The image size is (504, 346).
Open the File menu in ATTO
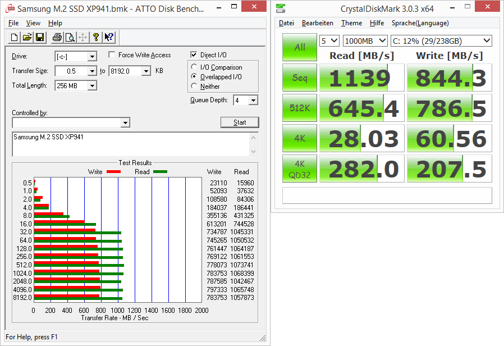click(13, 23)
